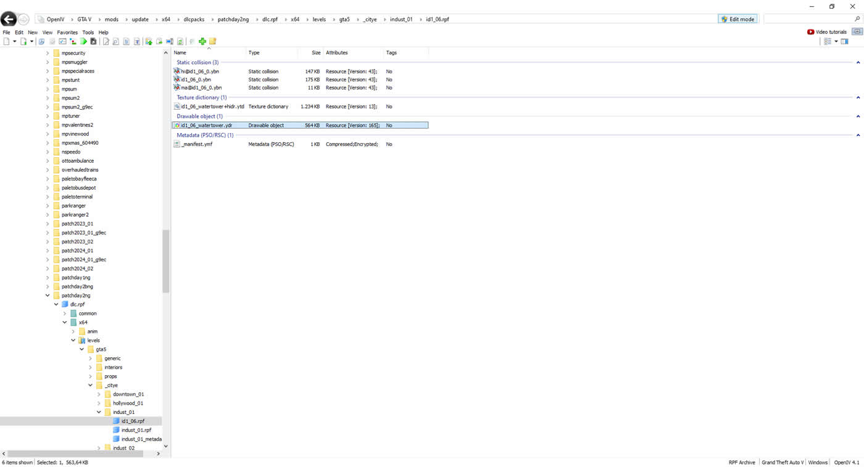Click the folder tree vertical scrollbar thumb
The height and width of the screenshot is (467, 864).
point(165,261)
